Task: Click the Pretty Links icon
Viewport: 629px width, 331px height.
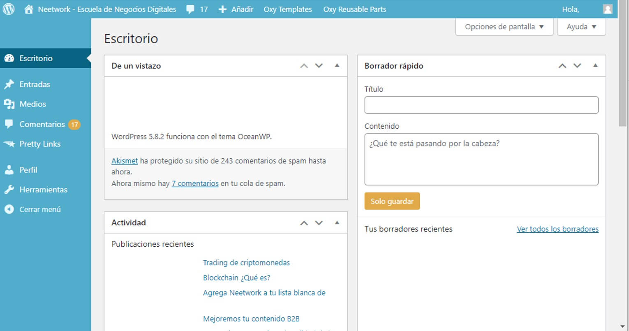Action: [10, 144]
